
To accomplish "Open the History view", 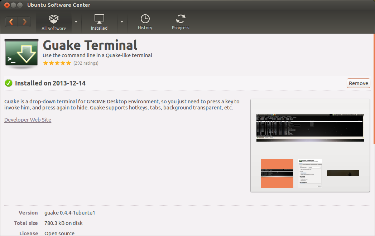I will click(145, 23).
